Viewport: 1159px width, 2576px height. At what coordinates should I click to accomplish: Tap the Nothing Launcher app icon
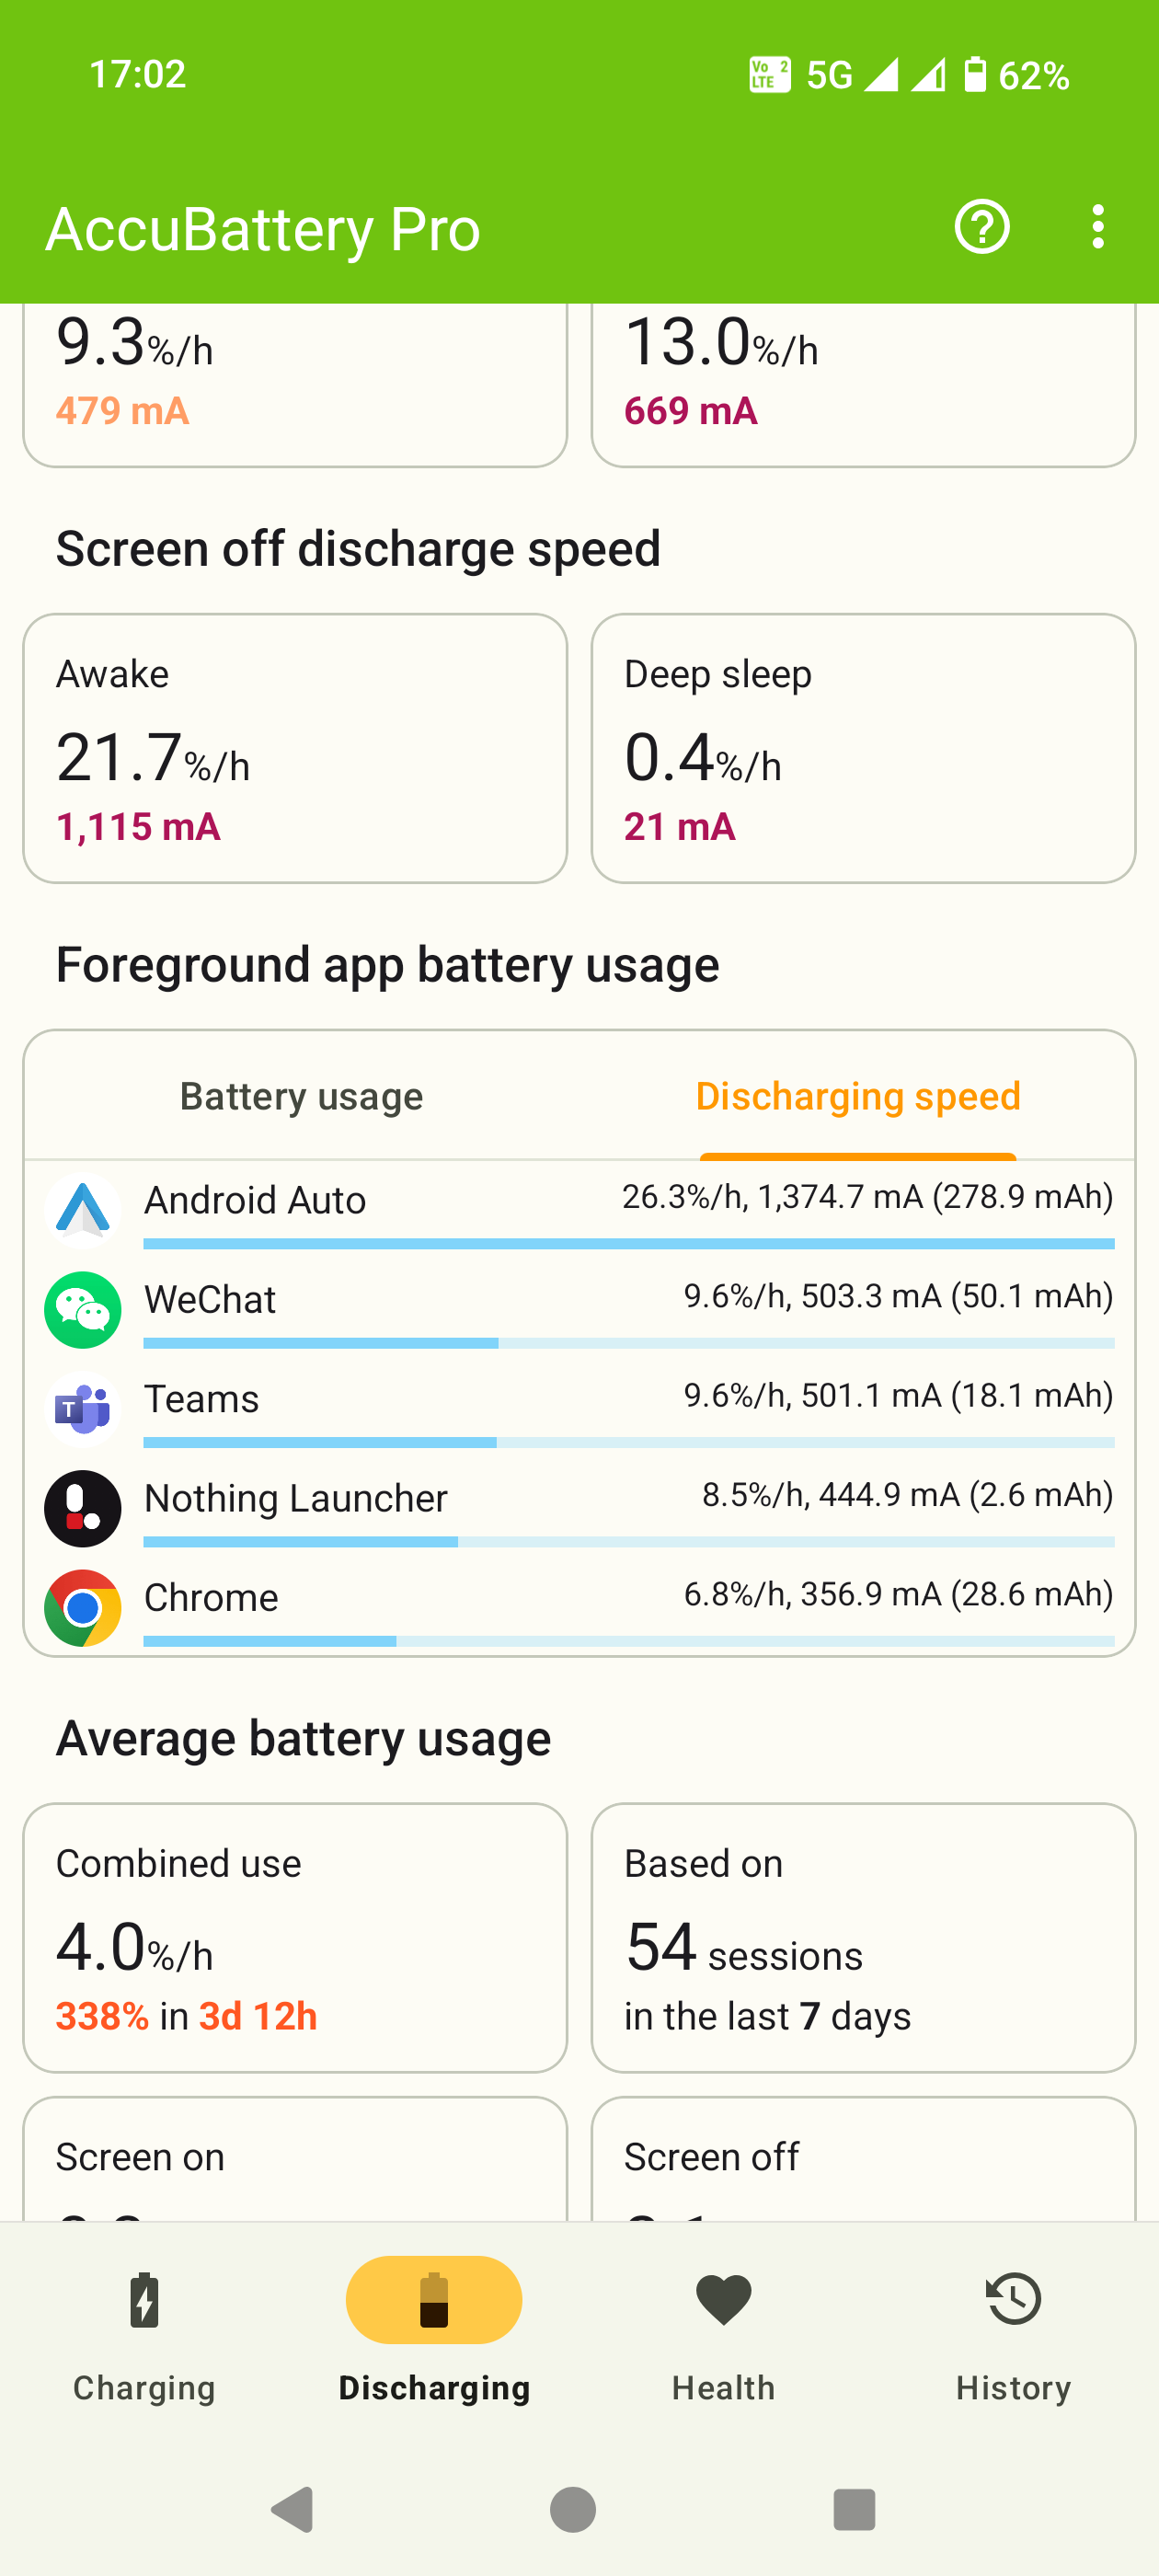(x=82, y=1508)
